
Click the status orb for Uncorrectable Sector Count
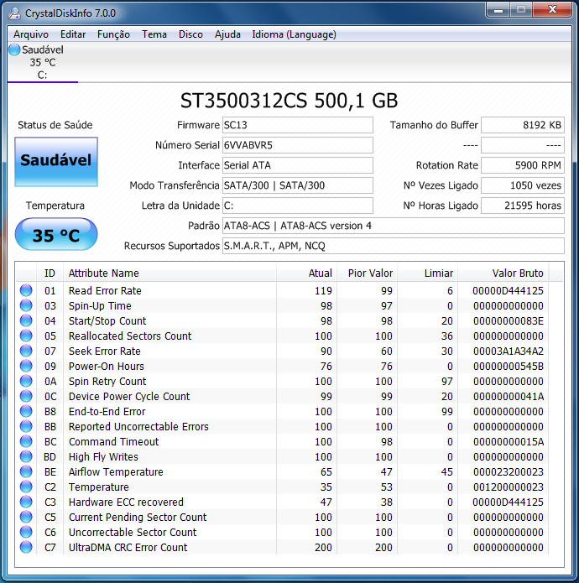[x=26, y=532]
